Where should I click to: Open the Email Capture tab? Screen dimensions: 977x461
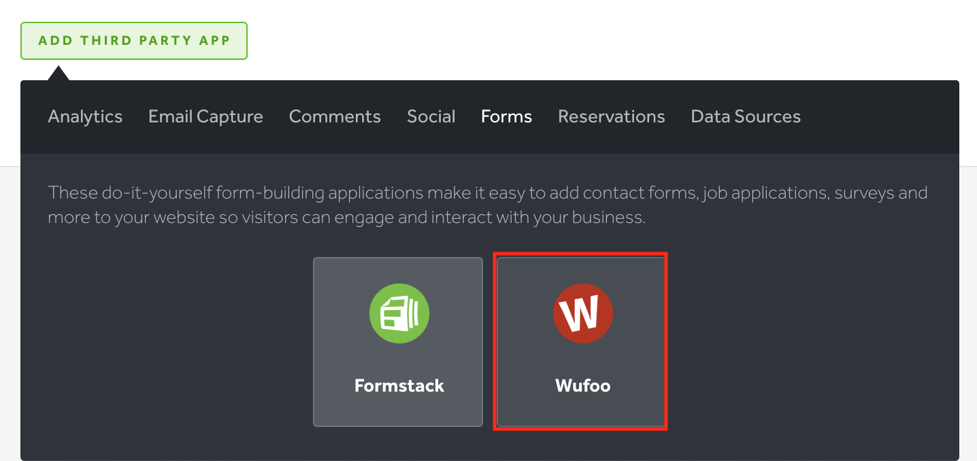click(x=205, y=116)
